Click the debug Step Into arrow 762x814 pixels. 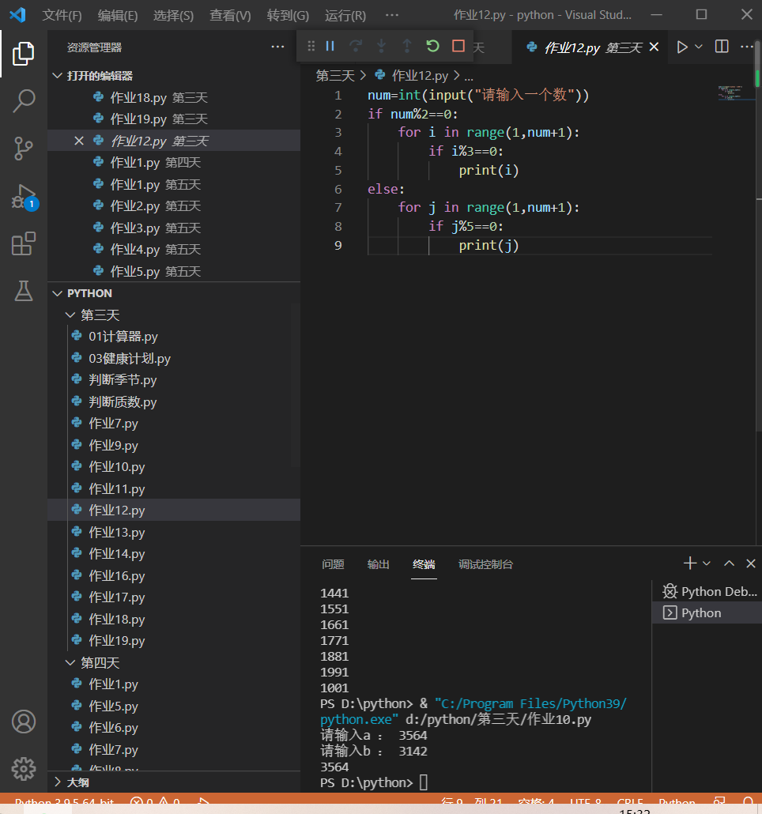[382, 46]
